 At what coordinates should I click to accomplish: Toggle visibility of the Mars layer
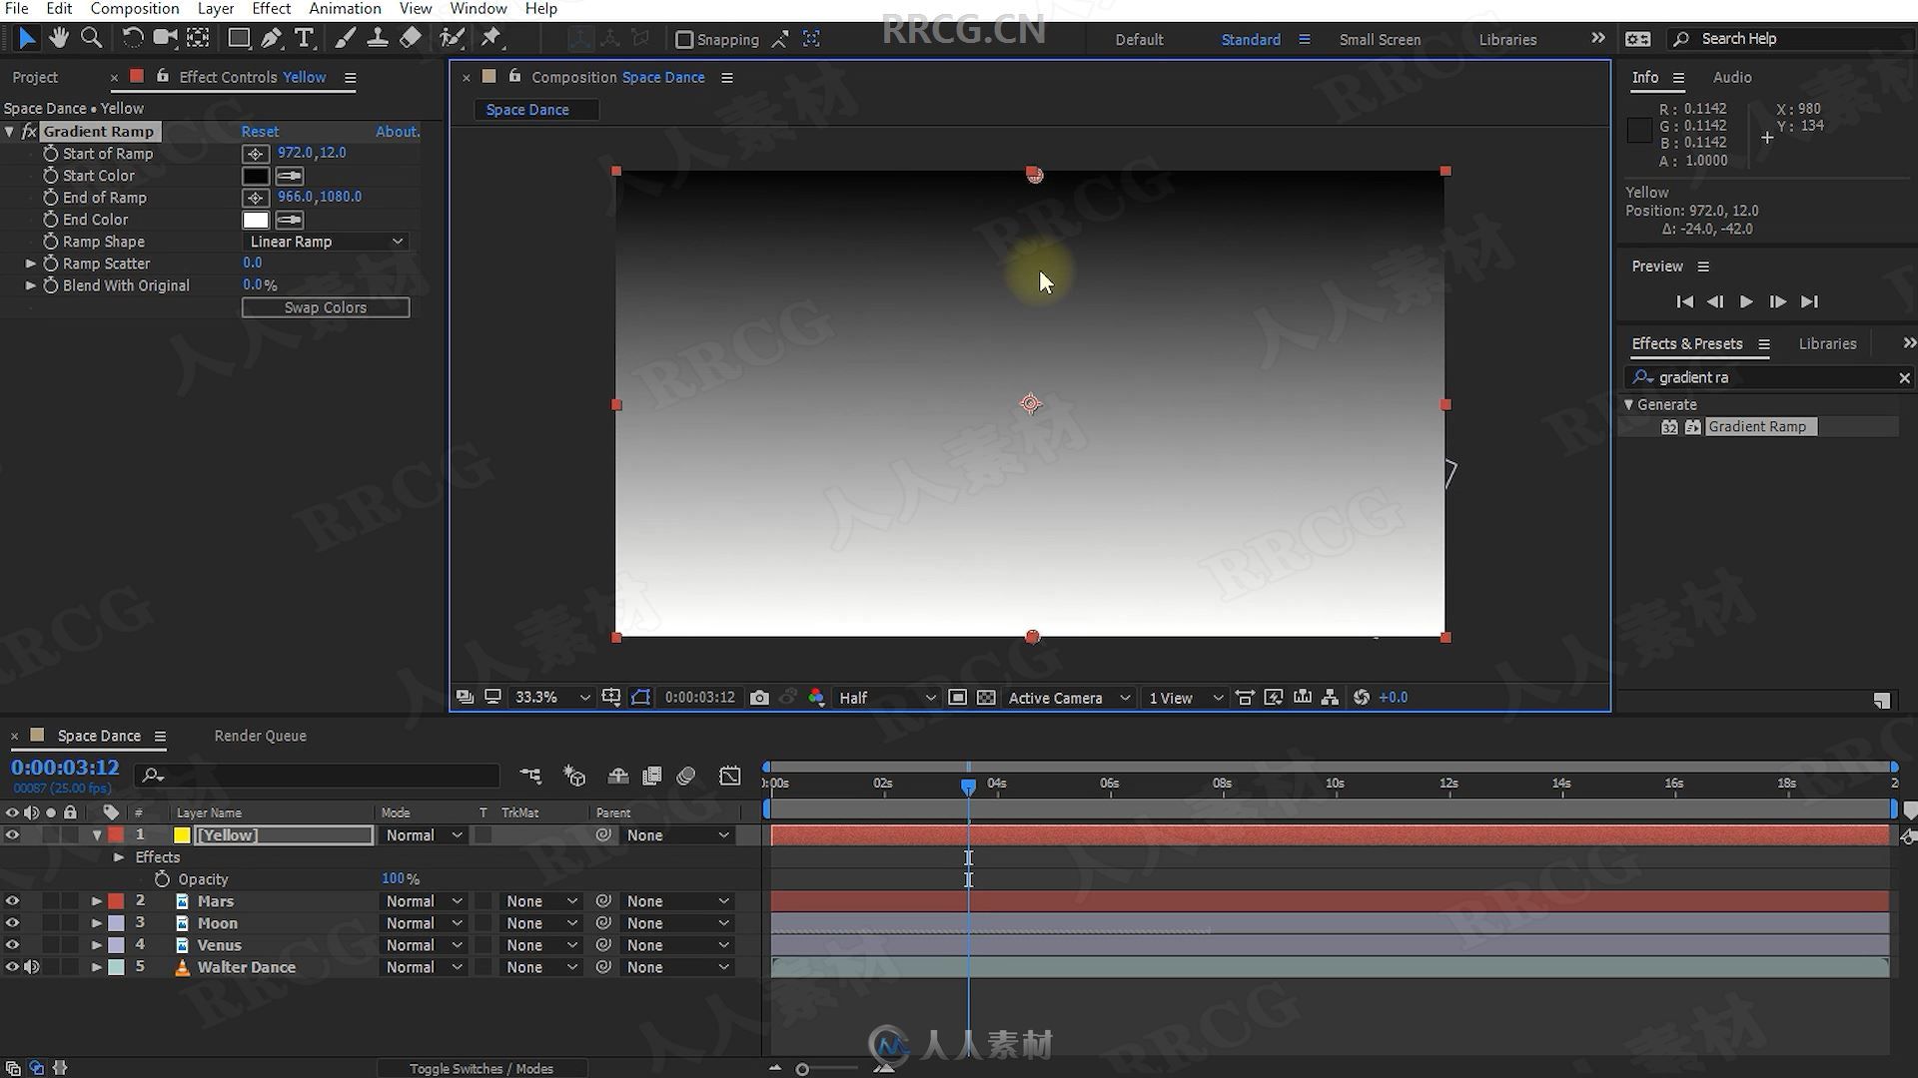tap(12, 900)
